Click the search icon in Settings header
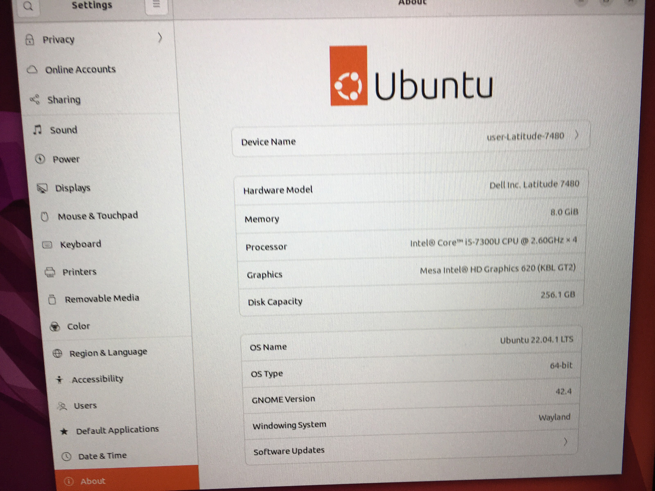This screenshot has height=491, width=655. click(x=28, y=6)
